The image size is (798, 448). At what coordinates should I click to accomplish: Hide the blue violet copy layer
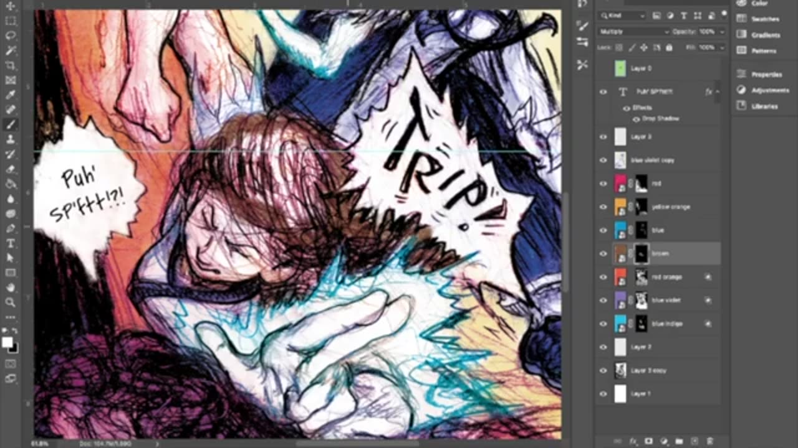[603, 160]
